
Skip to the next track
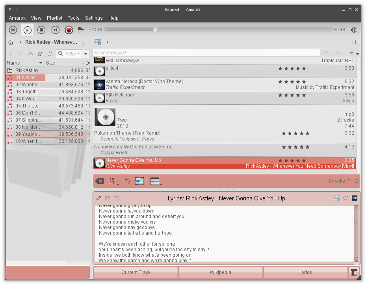pyautogui.click(x=56, y=30)
